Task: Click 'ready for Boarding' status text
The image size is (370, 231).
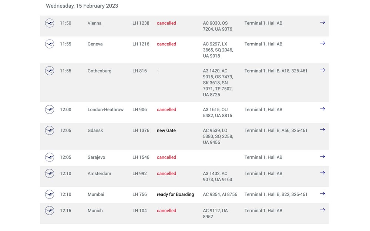Action: click(175, 194)
